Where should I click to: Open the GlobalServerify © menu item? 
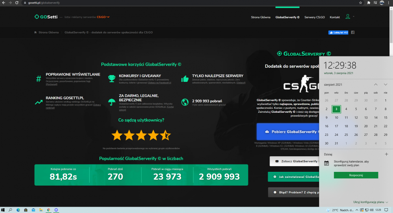[287, 17]
